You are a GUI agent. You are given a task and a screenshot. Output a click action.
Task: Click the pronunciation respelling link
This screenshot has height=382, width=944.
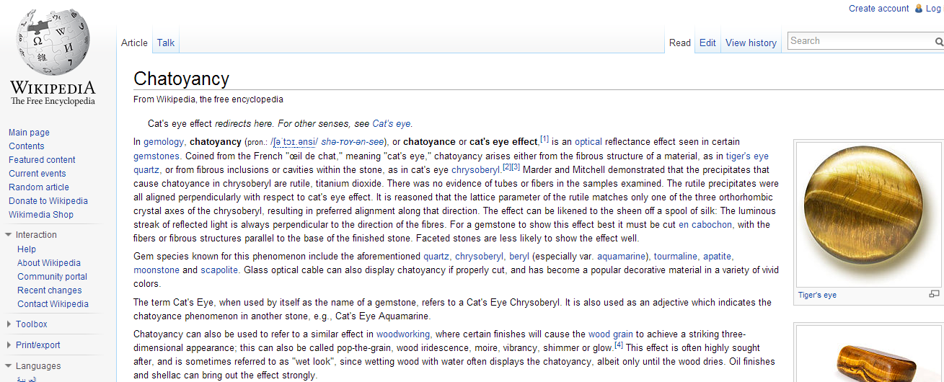pyautogui.click(x=353, y=142)
